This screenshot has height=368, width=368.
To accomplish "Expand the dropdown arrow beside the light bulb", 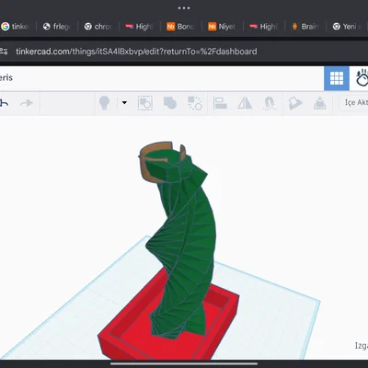I will pos(124,102).
